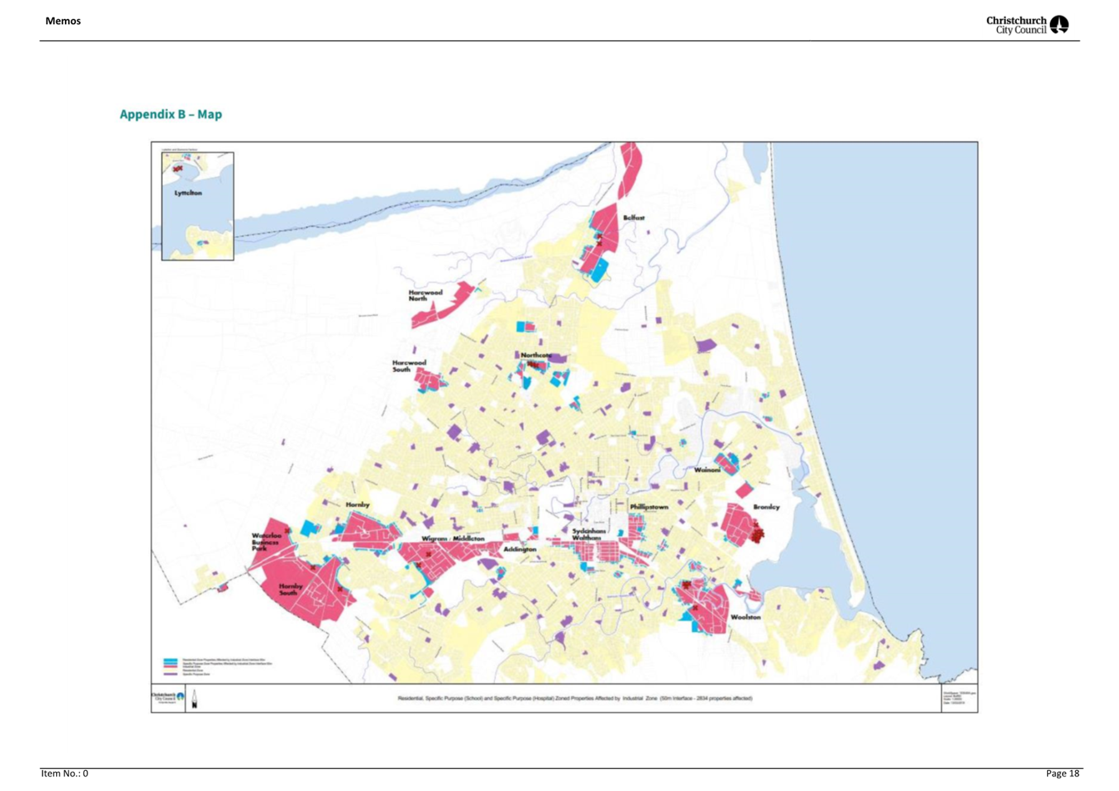Click the north arrow compass icon

(x=194, y=699)
